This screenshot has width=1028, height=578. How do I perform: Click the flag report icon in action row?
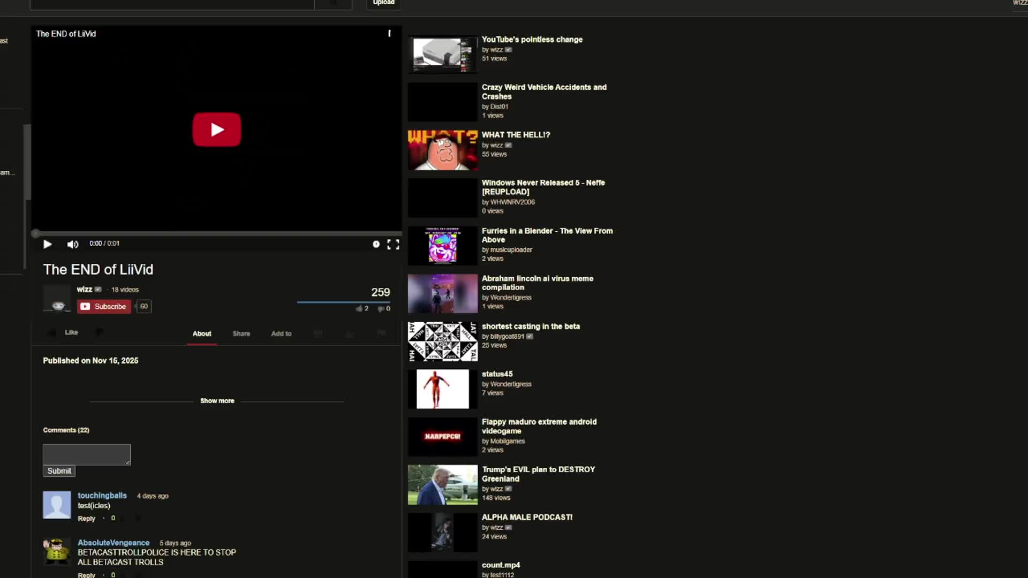tap(381, 333)
